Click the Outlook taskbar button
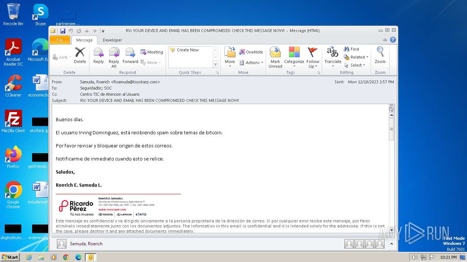 (90, 257)
